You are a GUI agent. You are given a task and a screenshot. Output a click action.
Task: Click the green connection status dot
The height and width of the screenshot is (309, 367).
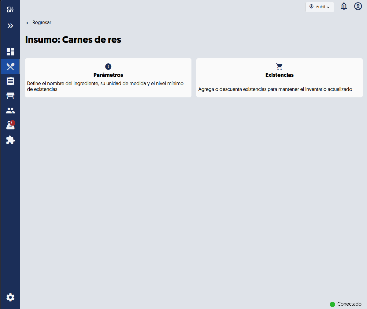(x=332, y=304)
